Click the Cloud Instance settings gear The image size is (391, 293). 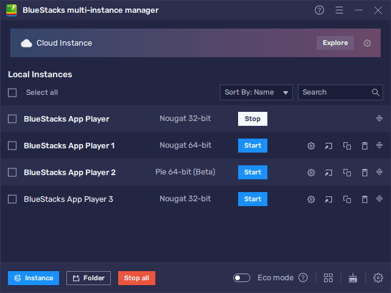pos(367,43)
